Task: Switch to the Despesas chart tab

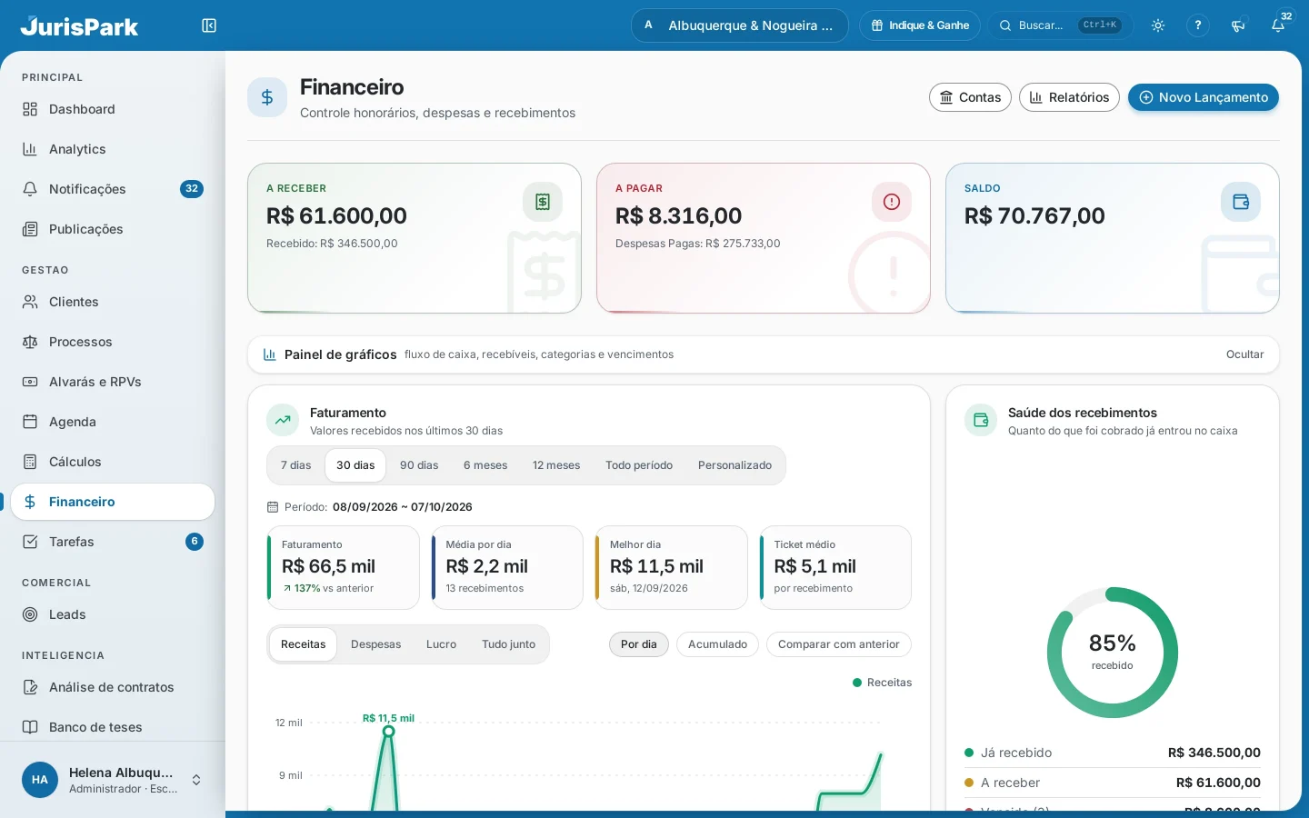Action: pos(375,644)
